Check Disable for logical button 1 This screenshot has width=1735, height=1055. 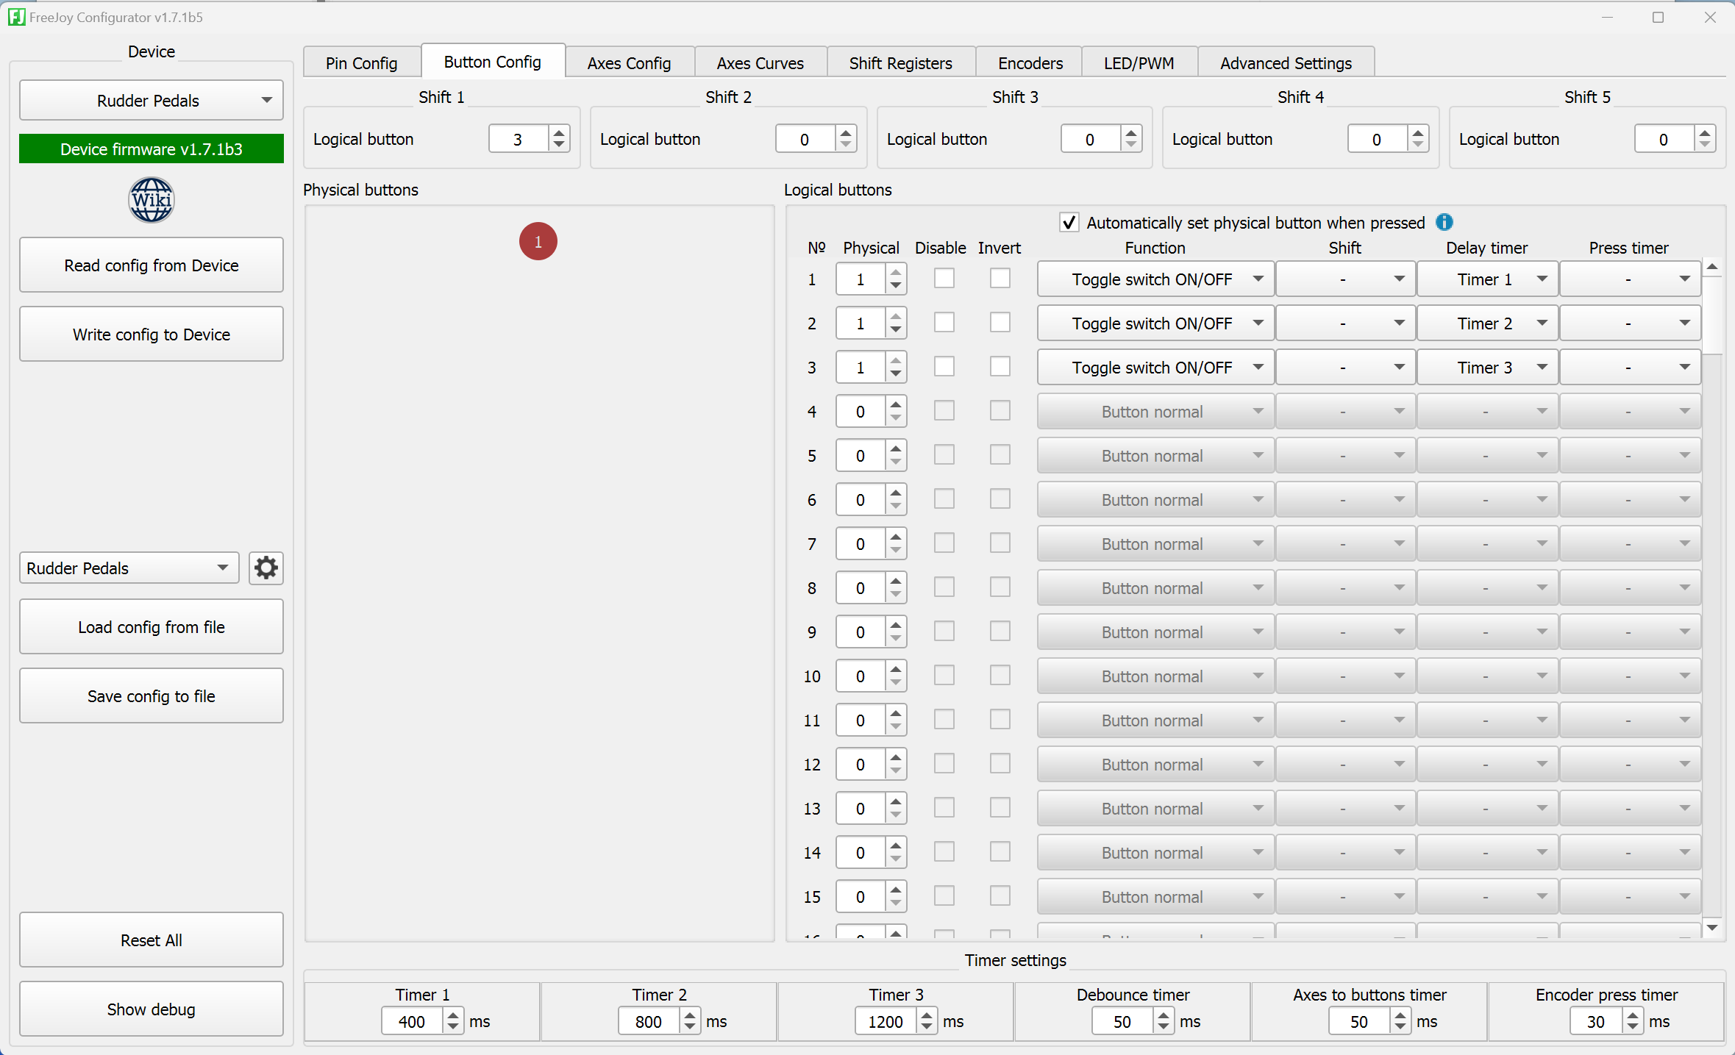point(944,279)
